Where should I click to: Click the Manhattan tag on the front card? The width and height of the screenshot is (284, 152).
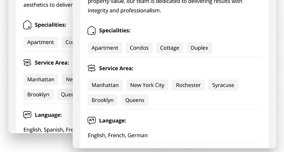(x=105, y=85)
